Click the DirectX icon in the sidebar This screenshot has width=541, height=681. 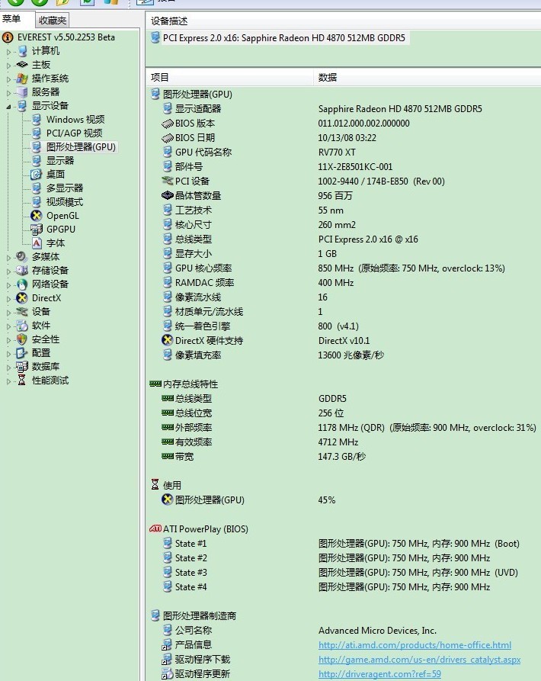(x=22, y=298)
